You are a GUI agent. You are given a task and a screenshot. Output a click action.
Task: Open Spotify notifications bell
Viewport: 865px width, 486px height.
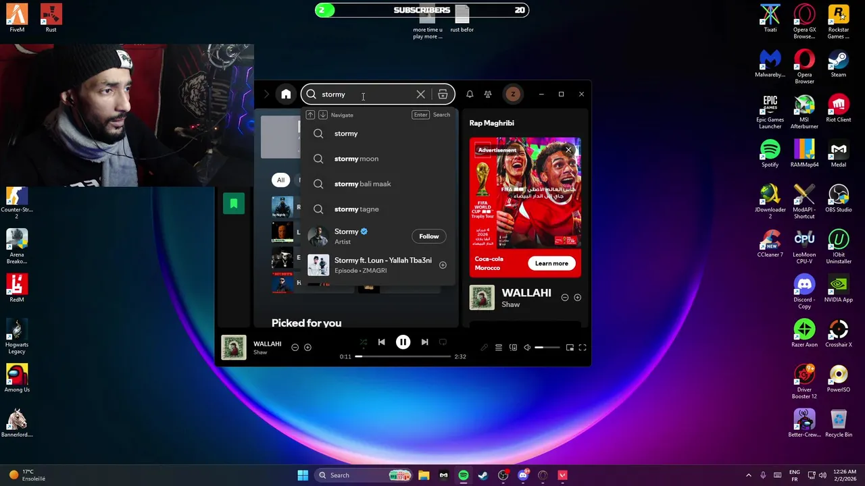coord(470,94)
